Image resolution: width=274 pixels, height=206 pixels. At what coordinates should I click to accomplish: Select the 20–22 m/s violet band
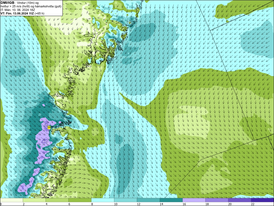239,200
